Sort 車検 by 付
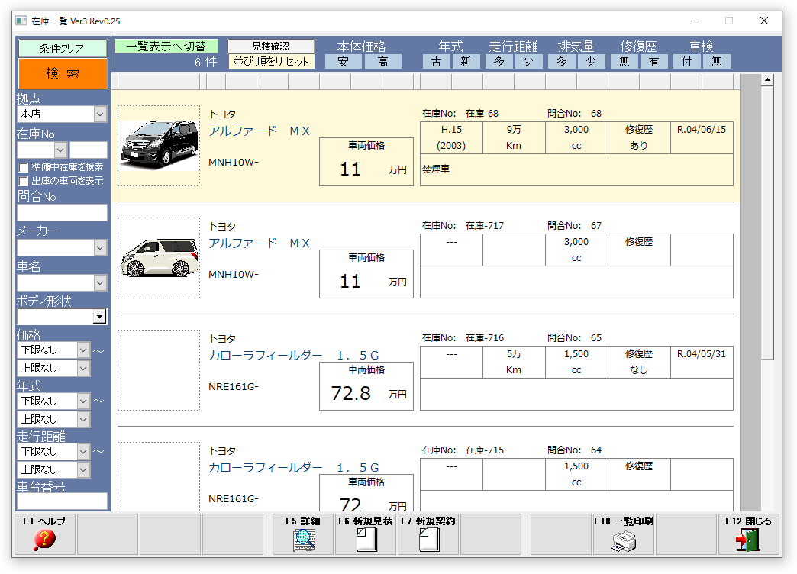 pyautogui.click(x=687, y=62)
